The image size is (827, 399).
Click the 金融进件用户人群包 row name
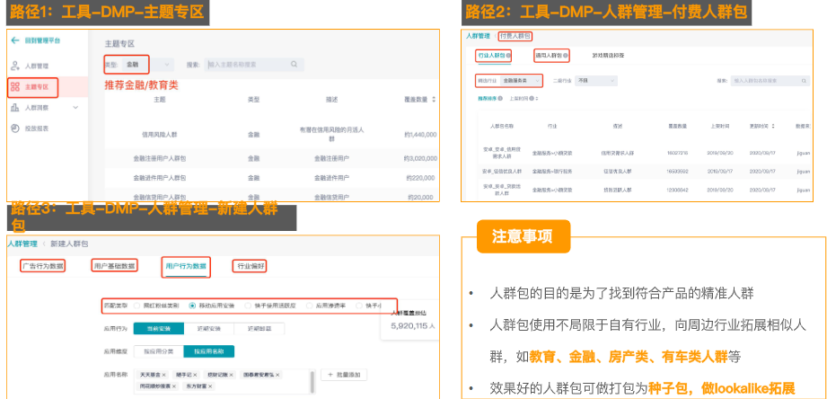tap(159, 178)
